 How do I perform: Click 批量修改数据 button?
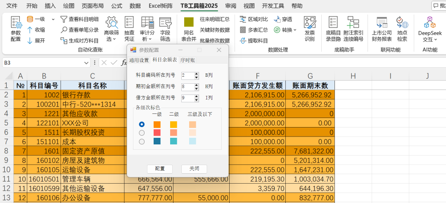[214, 41]
